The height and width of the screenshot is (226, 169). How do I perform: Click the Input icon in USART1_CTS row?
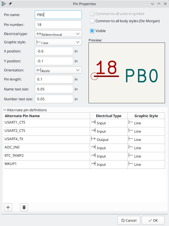pos(93,122)
